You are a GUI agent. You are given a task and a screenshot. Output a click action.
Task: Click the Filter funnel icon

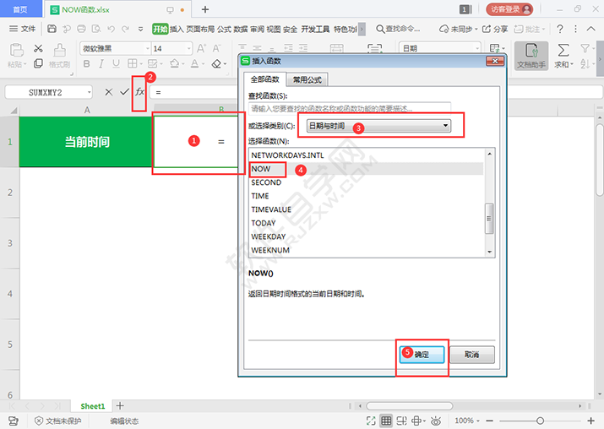(x=585, y=48)
